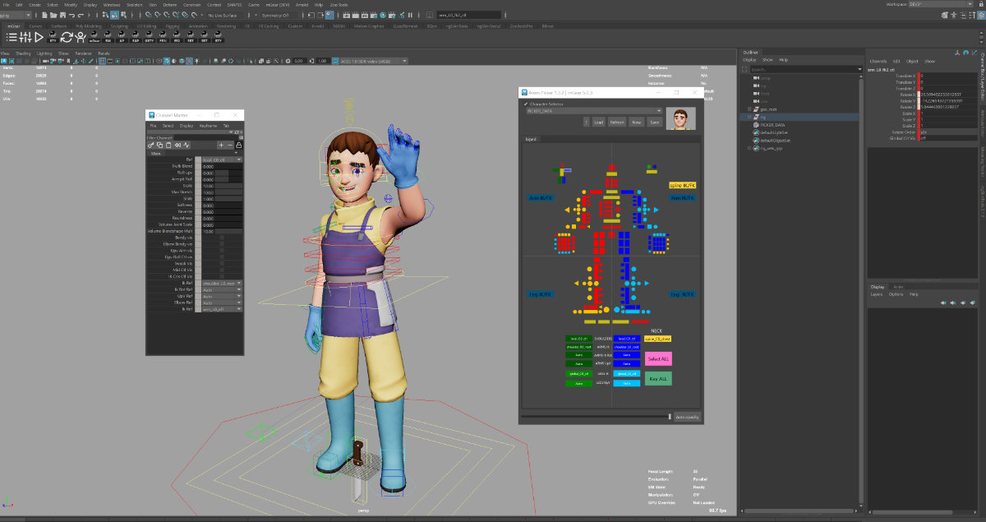Click the search filter icon in the Outliner
986x522 pixels.
point(744,69)
